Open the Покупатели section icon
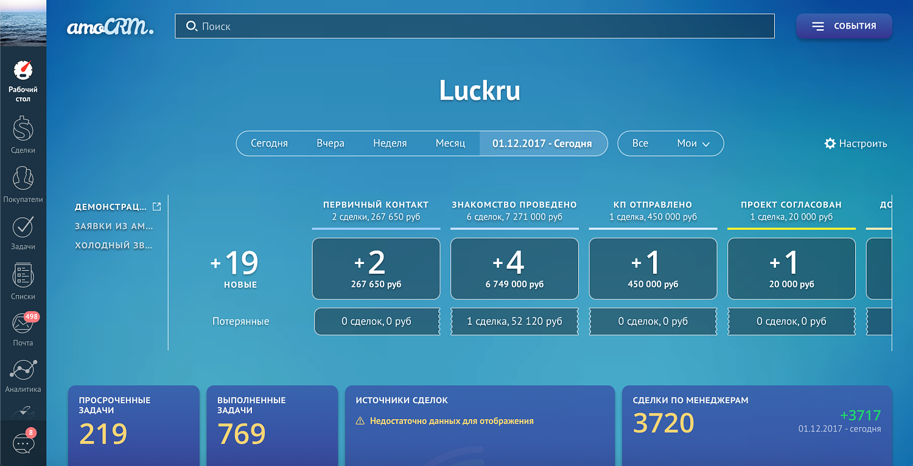Screen dimensions: 913x466 pos(23,176)
